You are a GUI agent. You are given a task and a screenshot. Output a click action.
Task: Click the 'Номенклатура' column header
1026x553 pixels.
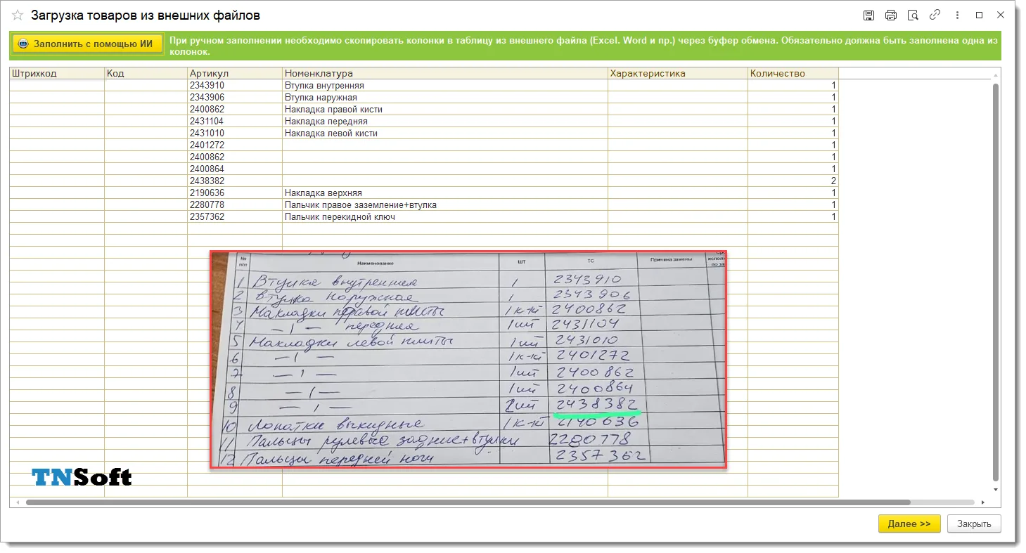445,73
